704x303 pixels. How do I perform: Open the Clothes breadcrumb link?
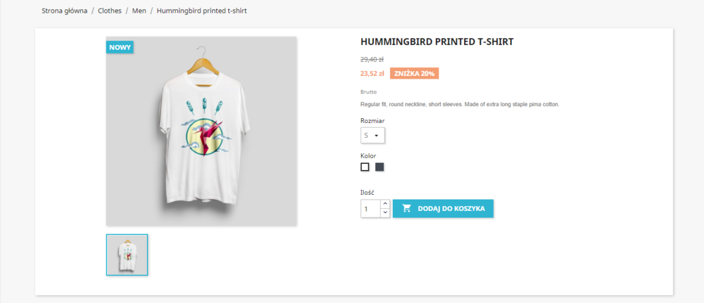point(110,11)
